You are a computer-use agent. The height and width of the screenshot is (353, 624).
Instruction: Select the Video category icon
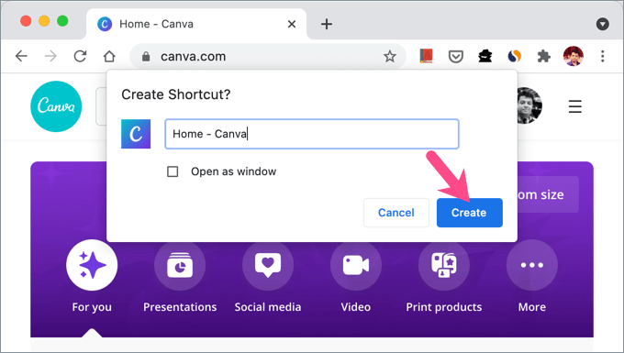[x=356, y=265]
